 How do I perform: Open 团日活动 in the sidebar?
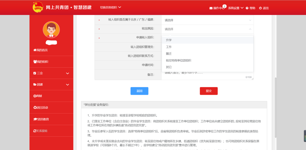click(x=41, y=108)
